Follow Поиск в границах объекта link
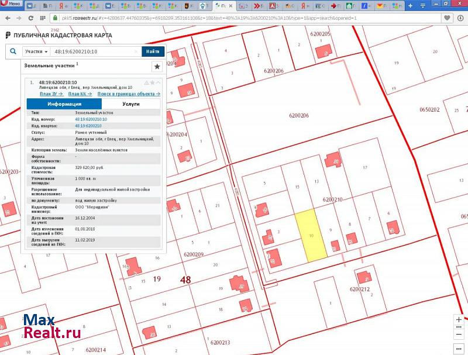Viewport: 468px width, 355px height. [x=129, y=94]
